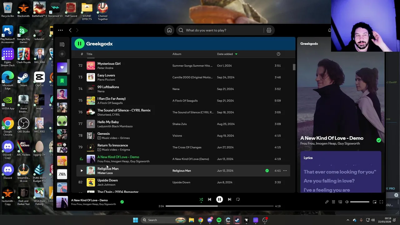The height and width of the screenshot is (225, 400).
Task: Open the album 'A Flock Of Seagulls'
Action: point(185,101)
